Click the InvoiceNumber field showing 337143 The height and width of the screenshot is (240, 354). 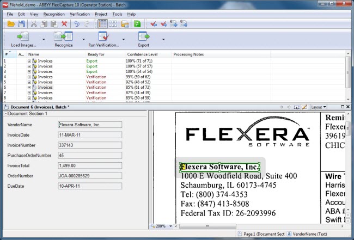tap(90, 145)
